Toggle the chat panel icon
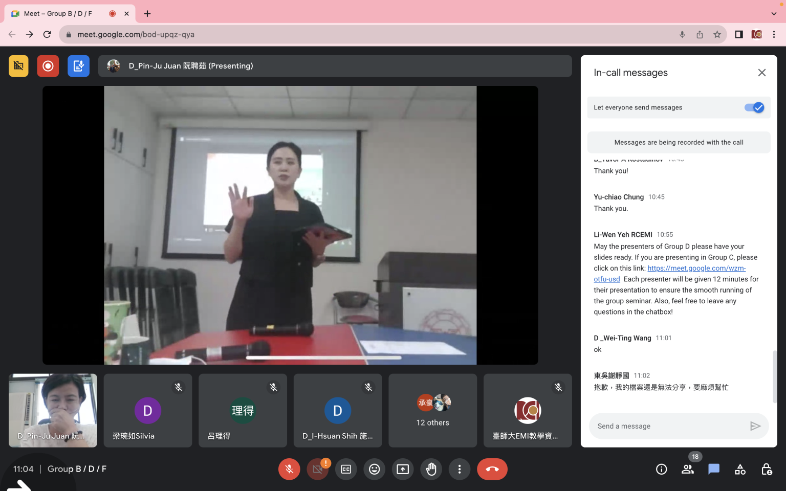This screenshot has width=786, height=491. (714, 469)
